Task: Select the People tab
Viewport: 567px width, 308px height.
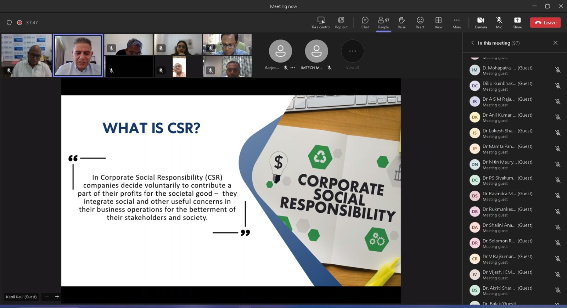Action: point(383,22)
